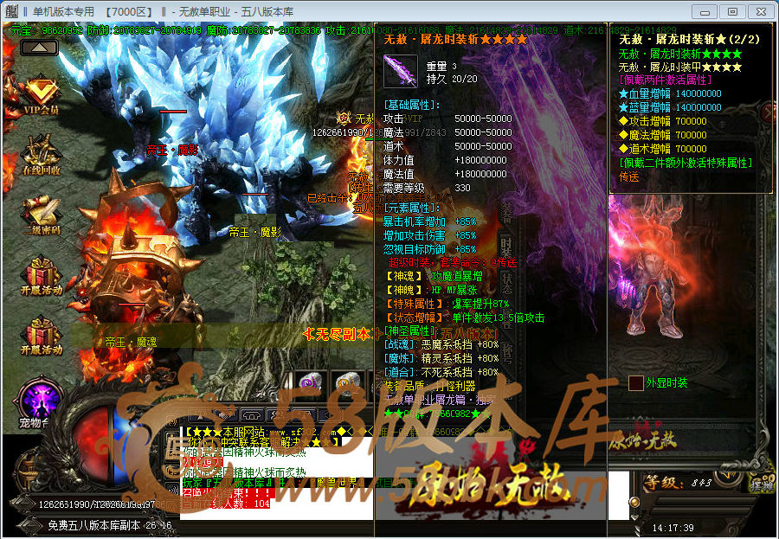Image resolution: width=779 pixels, height=539 pixels.
Task: Click the server website announcement in chat
Action: (260, 431)
